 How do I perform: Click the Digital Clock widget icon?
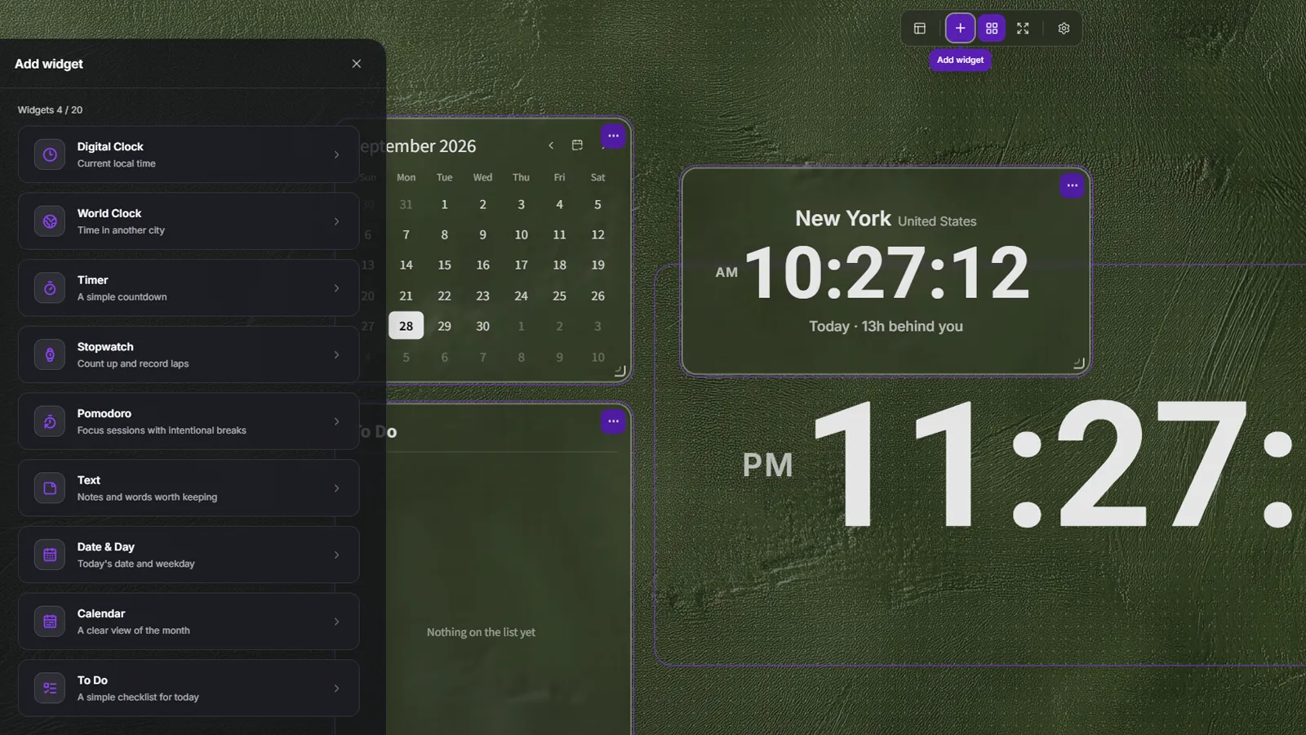tap(50, 154)
